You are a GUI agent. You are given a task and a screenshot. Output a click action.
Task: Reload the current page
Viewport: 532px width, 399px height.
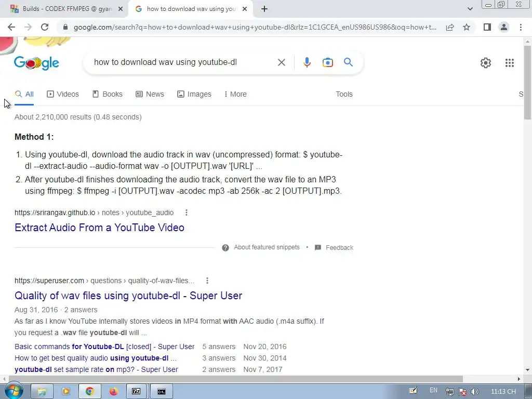click(x=45, y=27)
